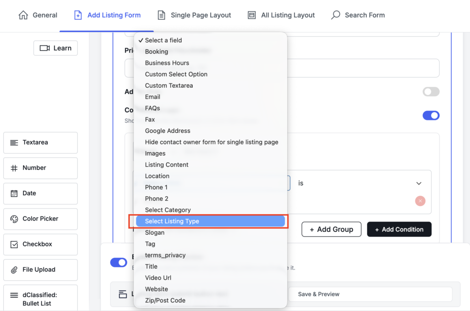The width and height of the screenshot is (470, 311).
Task: Pick 'Select Category' option in list
Action: [x=168, y=210]
